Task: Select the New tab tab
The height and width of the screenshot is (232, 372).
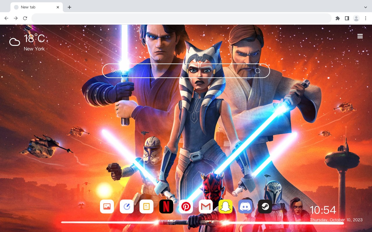Action: pos(37,7)
